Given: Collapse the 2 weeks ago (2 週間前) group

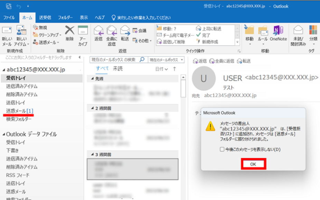Looking at the screenshot, I should pos(92,108).
